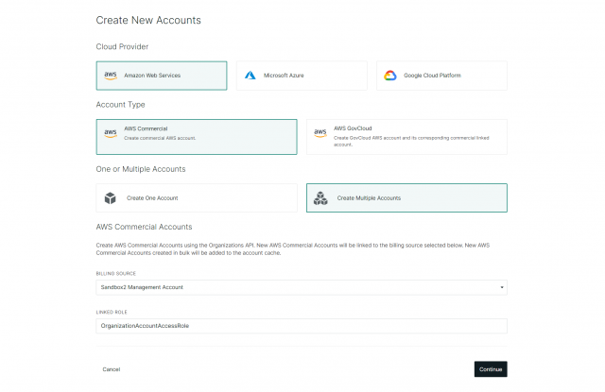Click the stacked cubes Create Multiple Accounts icon

(x=320, y=198)
